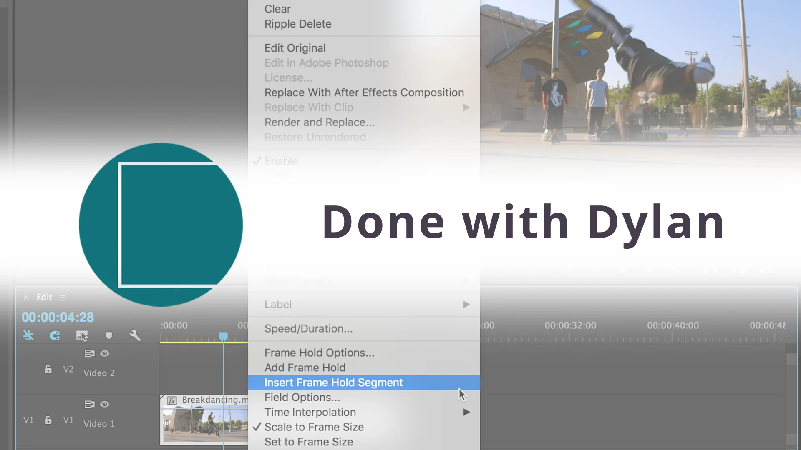The width and height of the screenshot is (801, 450).
Task: Hide Video 2 track output eye
Action: (105, 353)
